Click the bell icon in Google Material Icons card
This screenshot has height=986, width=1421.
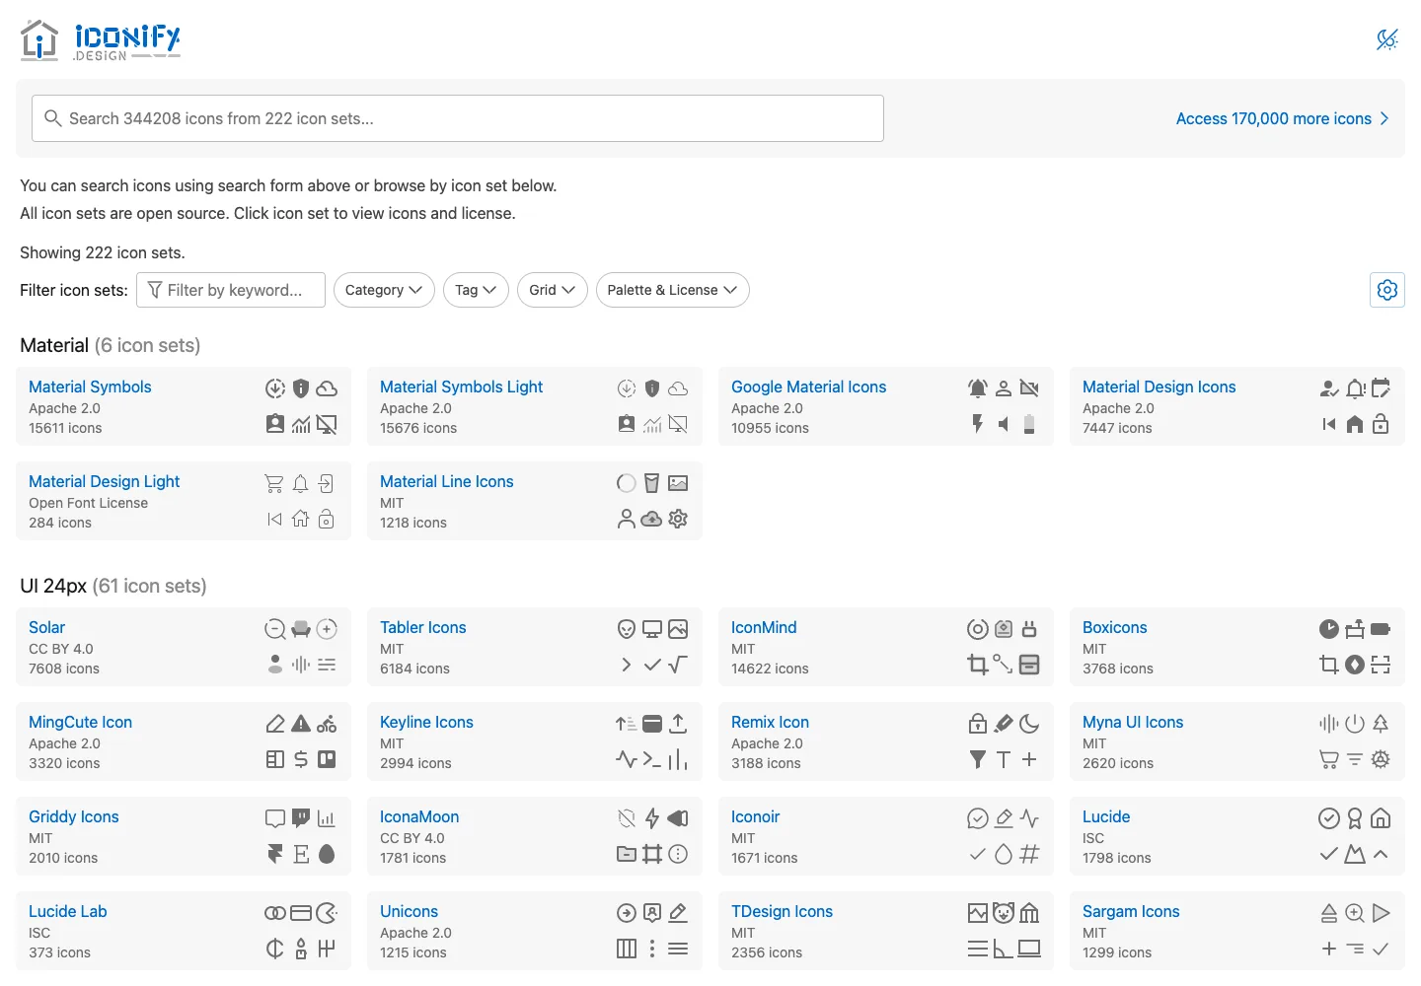coord(978,388)
